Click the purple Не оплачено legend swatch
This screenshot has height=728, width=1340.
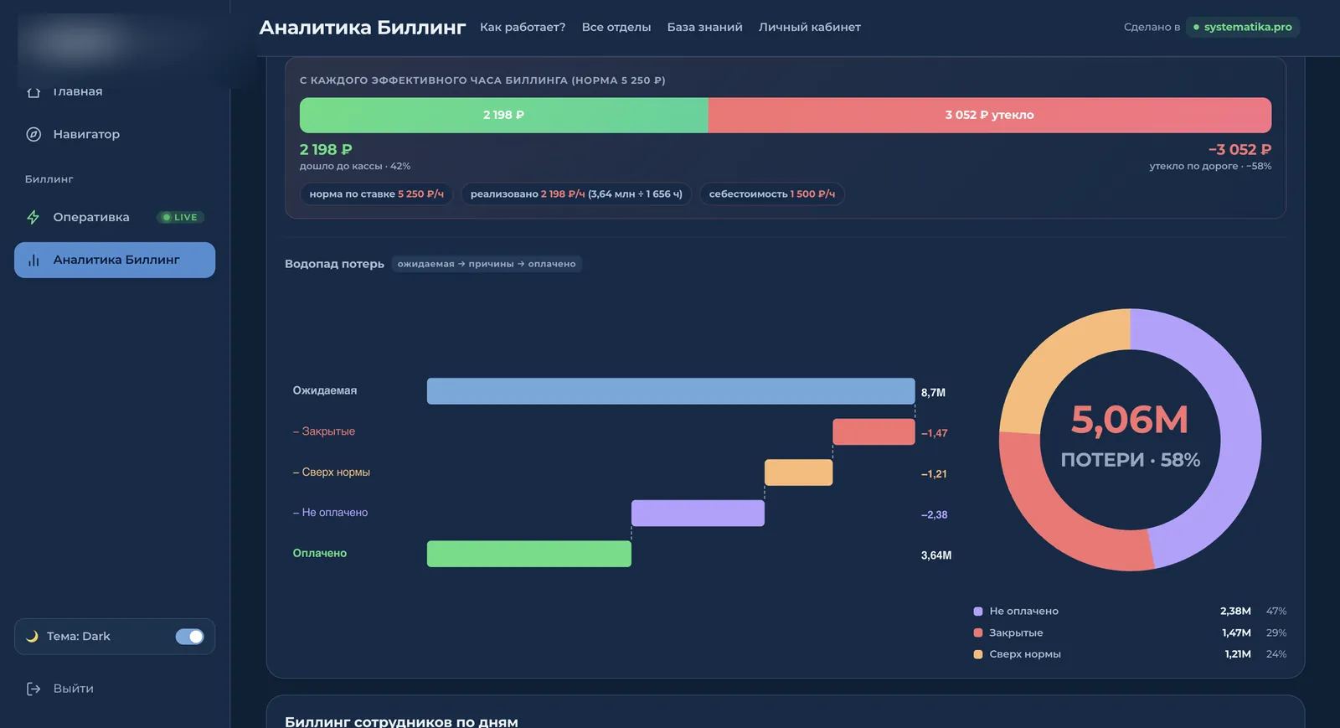click(x=977, y=612)
